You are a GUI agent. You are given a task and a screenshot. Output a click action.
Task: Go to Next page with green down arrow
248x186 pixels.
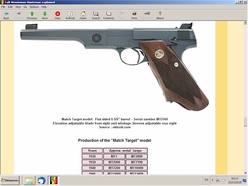[45, 15]
